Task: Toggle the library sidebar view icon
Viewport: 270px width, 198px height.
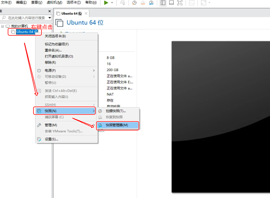Action: click(163, 3)
